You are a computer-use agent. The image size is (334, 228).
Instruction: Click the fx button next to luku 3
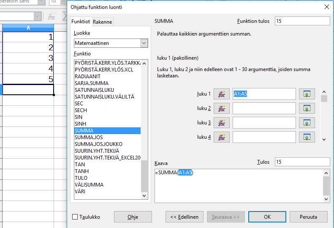tap(222, 123)
